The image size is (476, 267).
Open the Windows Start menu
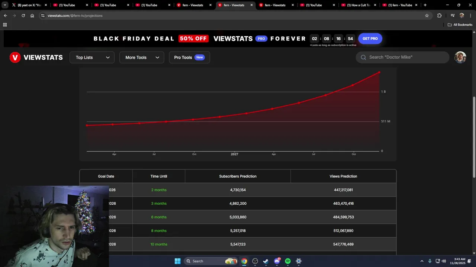(177, 261)
